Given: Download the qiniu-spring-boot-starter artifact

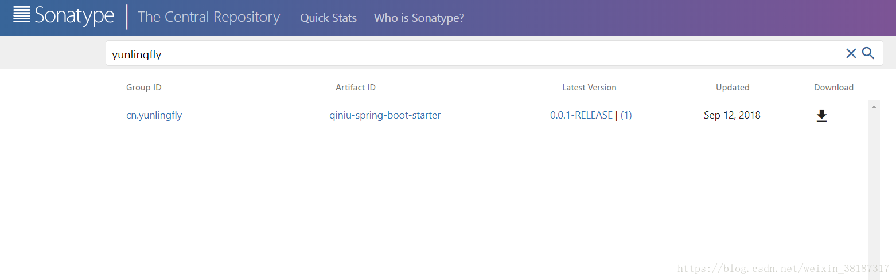Looking at the screenshot, I should click(x=821, y=116).
